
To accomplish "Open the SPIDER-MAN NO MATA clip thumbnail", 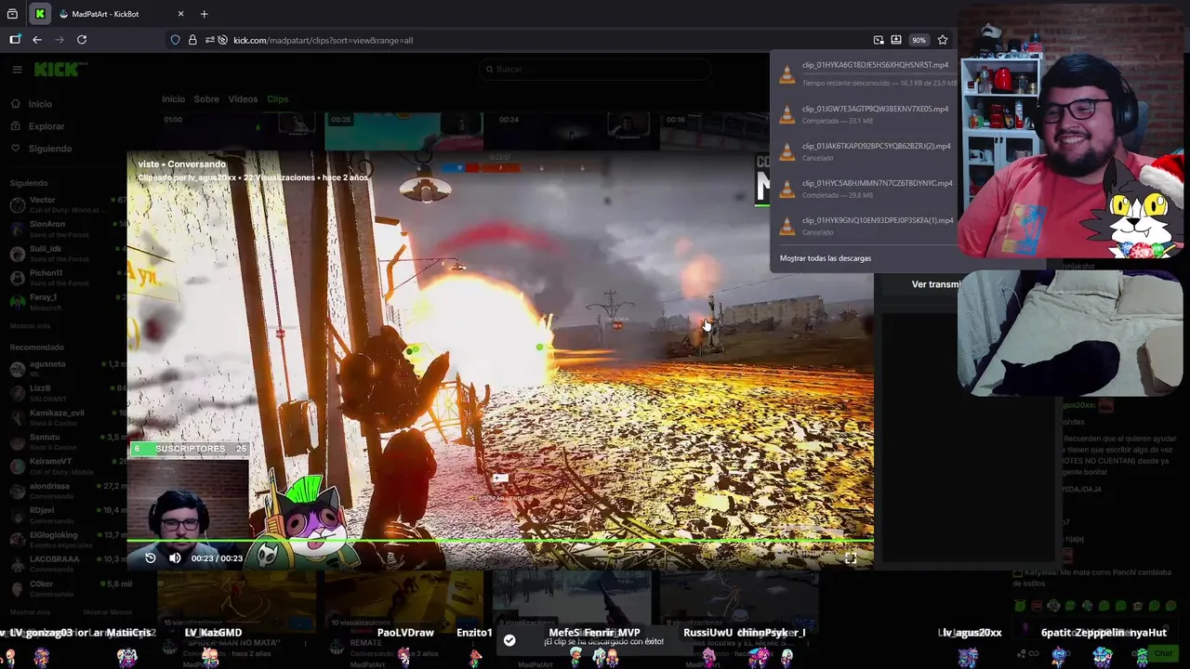I will coord(236,599).
